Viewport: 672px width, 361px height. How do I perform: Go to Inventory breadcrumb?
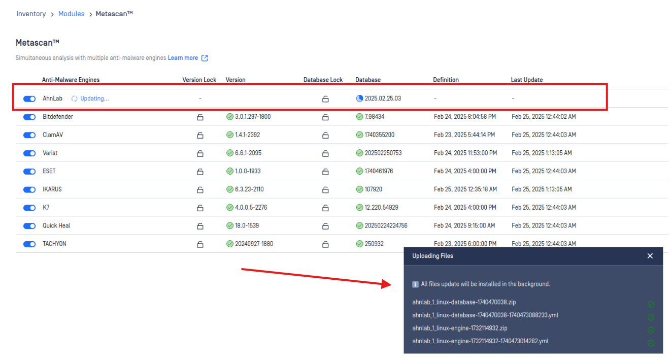point(31,14)
